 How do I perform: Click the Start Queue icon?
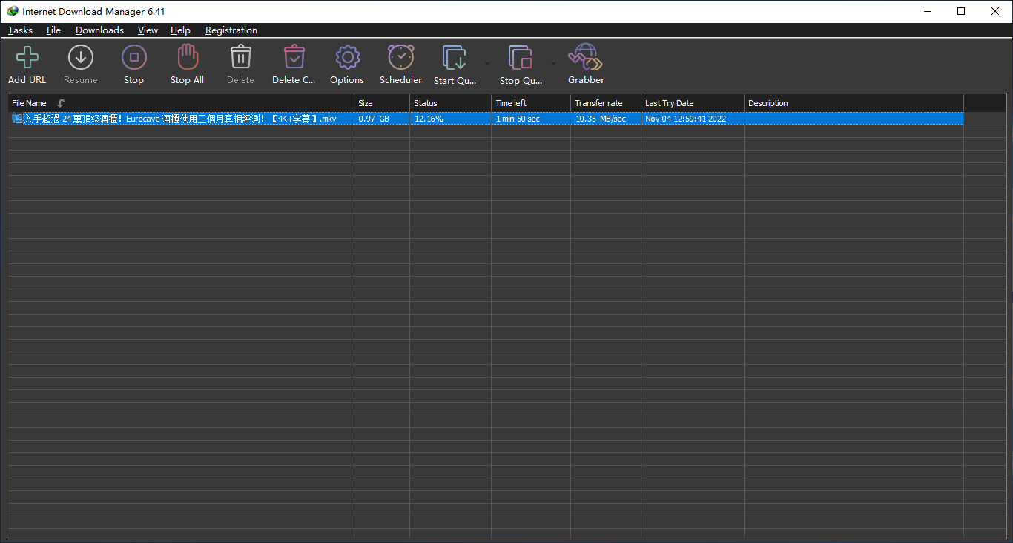coord(455,58)
